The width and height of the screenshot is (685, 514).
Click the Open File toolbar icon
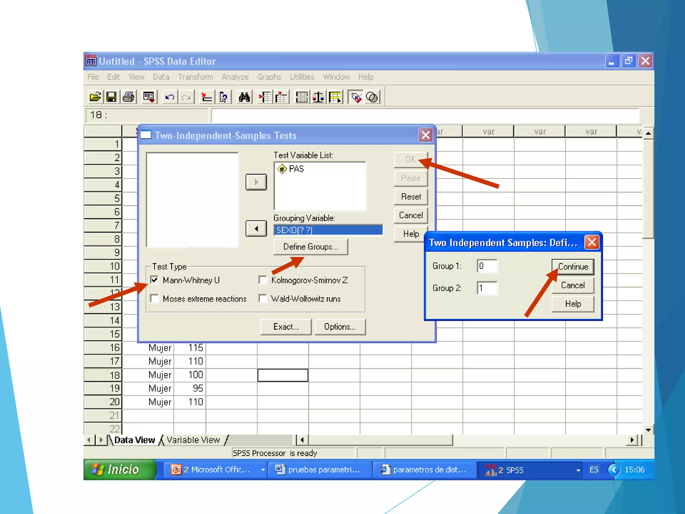point(95,97)
